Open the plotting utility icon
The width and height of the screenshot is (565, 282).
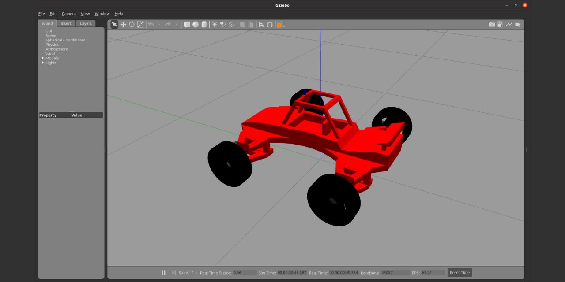[x=509, y=25]
